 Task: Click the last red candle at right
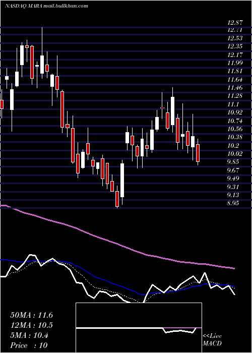click(x=198, y=153)
